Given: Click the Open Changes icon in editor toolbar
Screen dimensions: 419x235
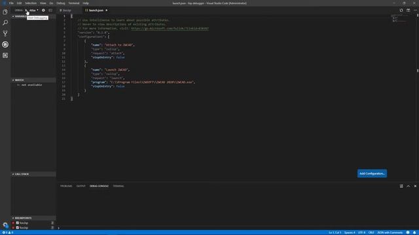Looking at the screenshot, I should coord(401,10).
